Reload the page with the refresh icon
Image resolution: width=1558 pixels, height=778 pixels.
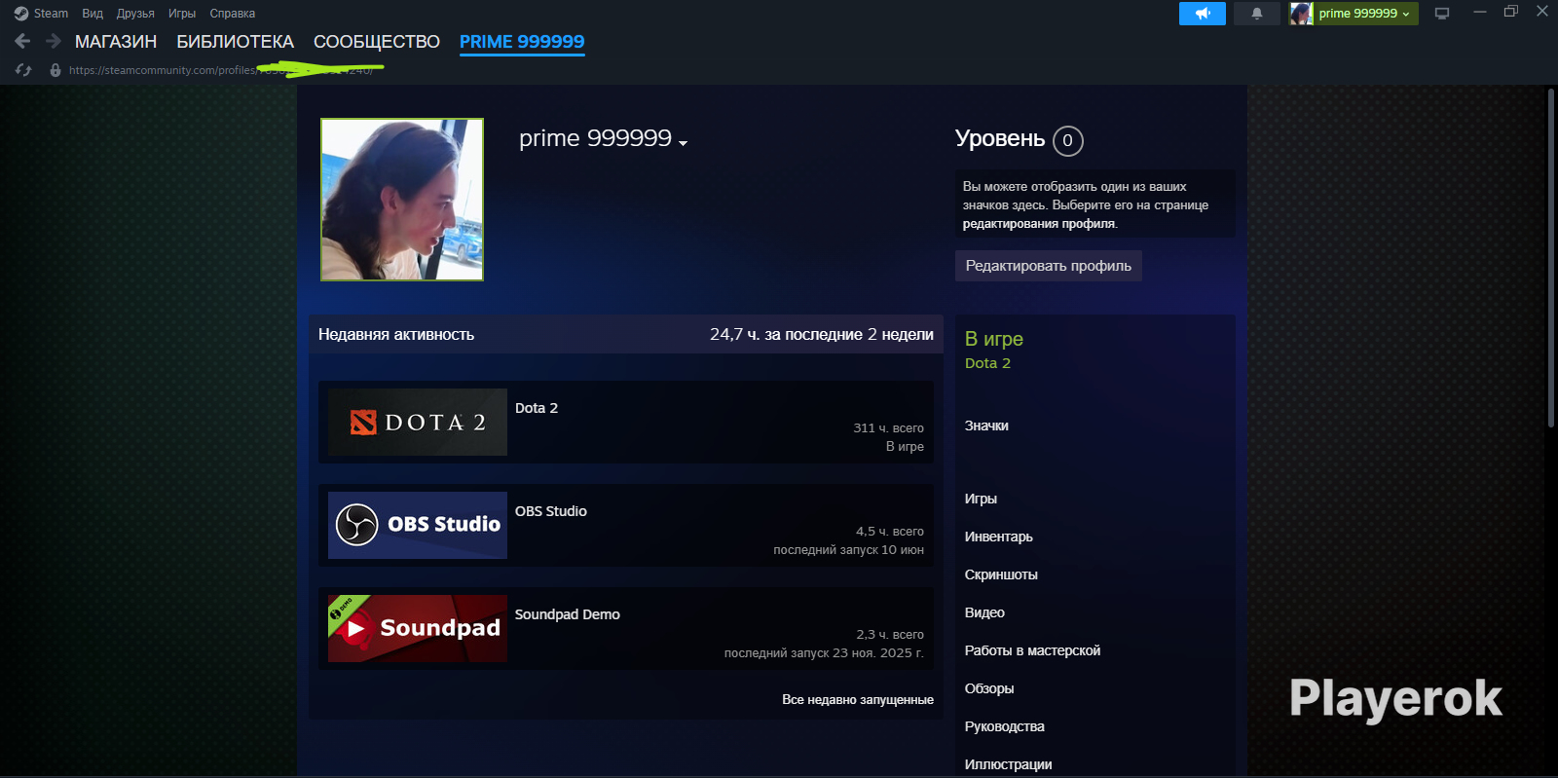(x=23, y=70)
